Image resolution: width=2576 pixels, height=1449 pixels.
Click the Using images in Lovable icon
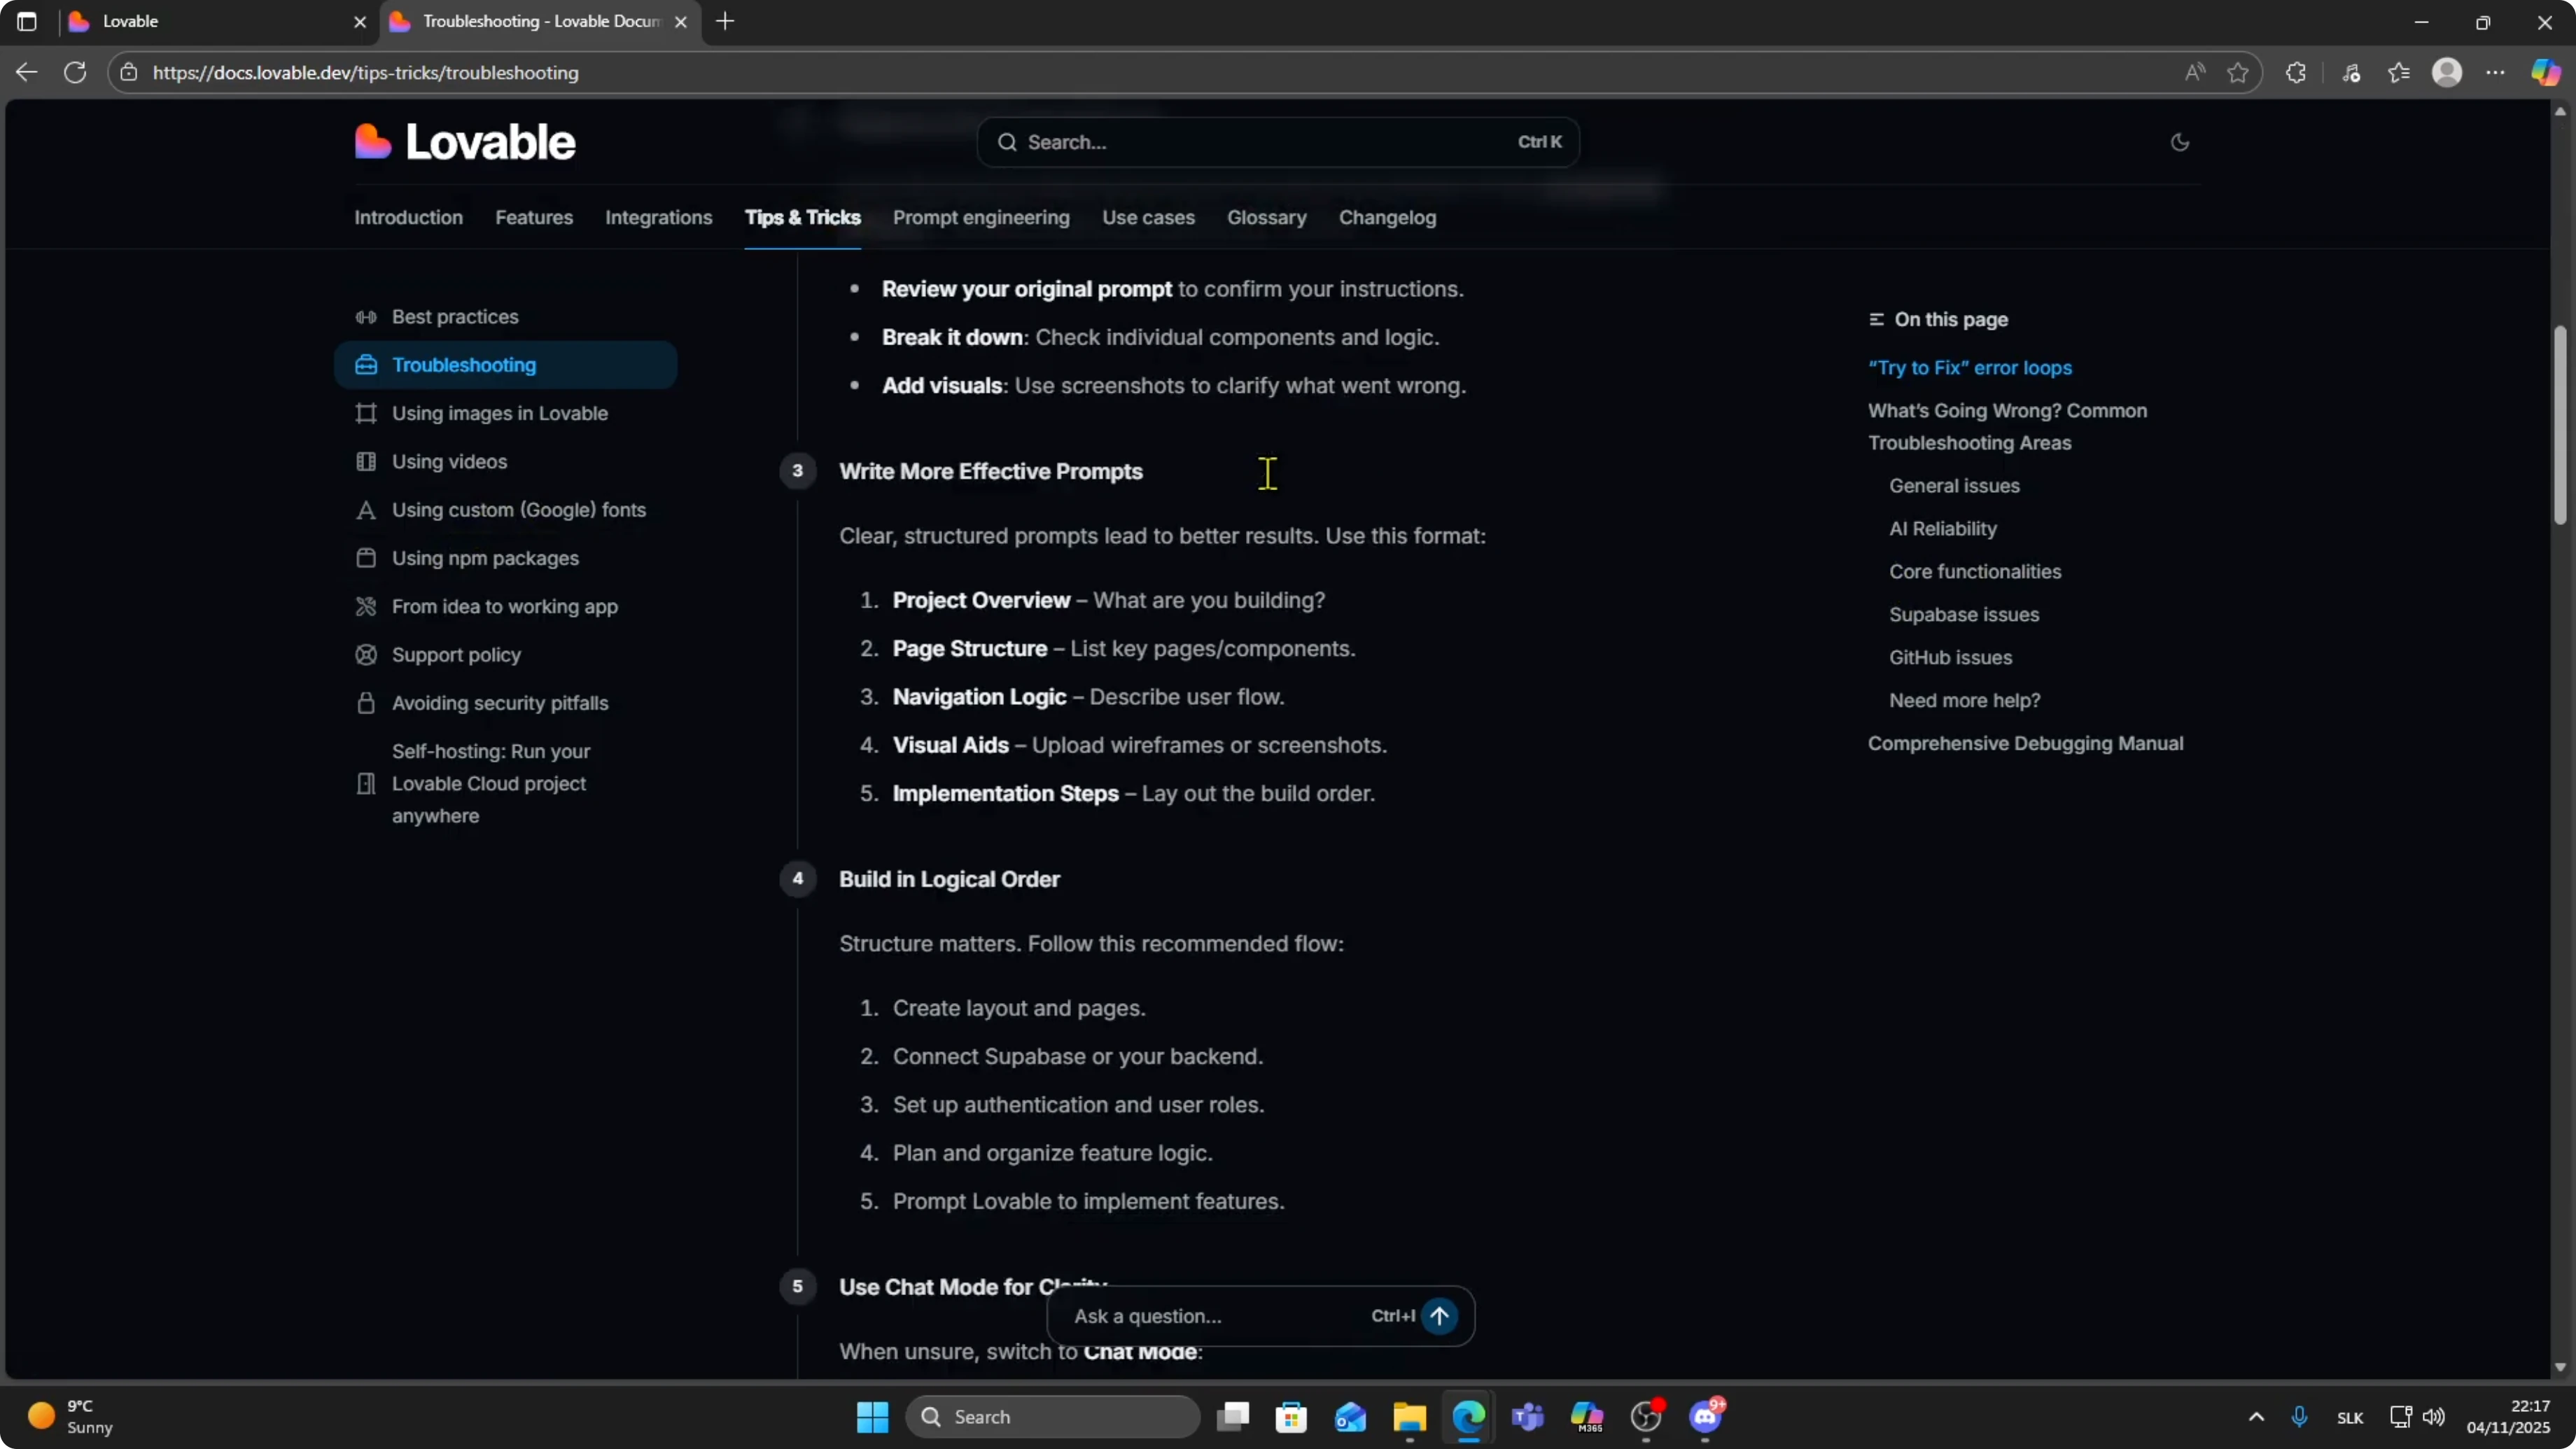(366, 413)
